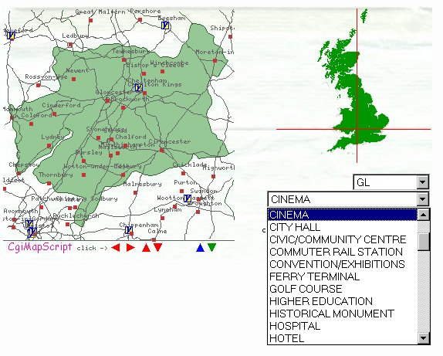Click the cinema marker icon near Swindon
Image resolution: width=443 pixels, height=356 pixels.
tap(187, 198)
